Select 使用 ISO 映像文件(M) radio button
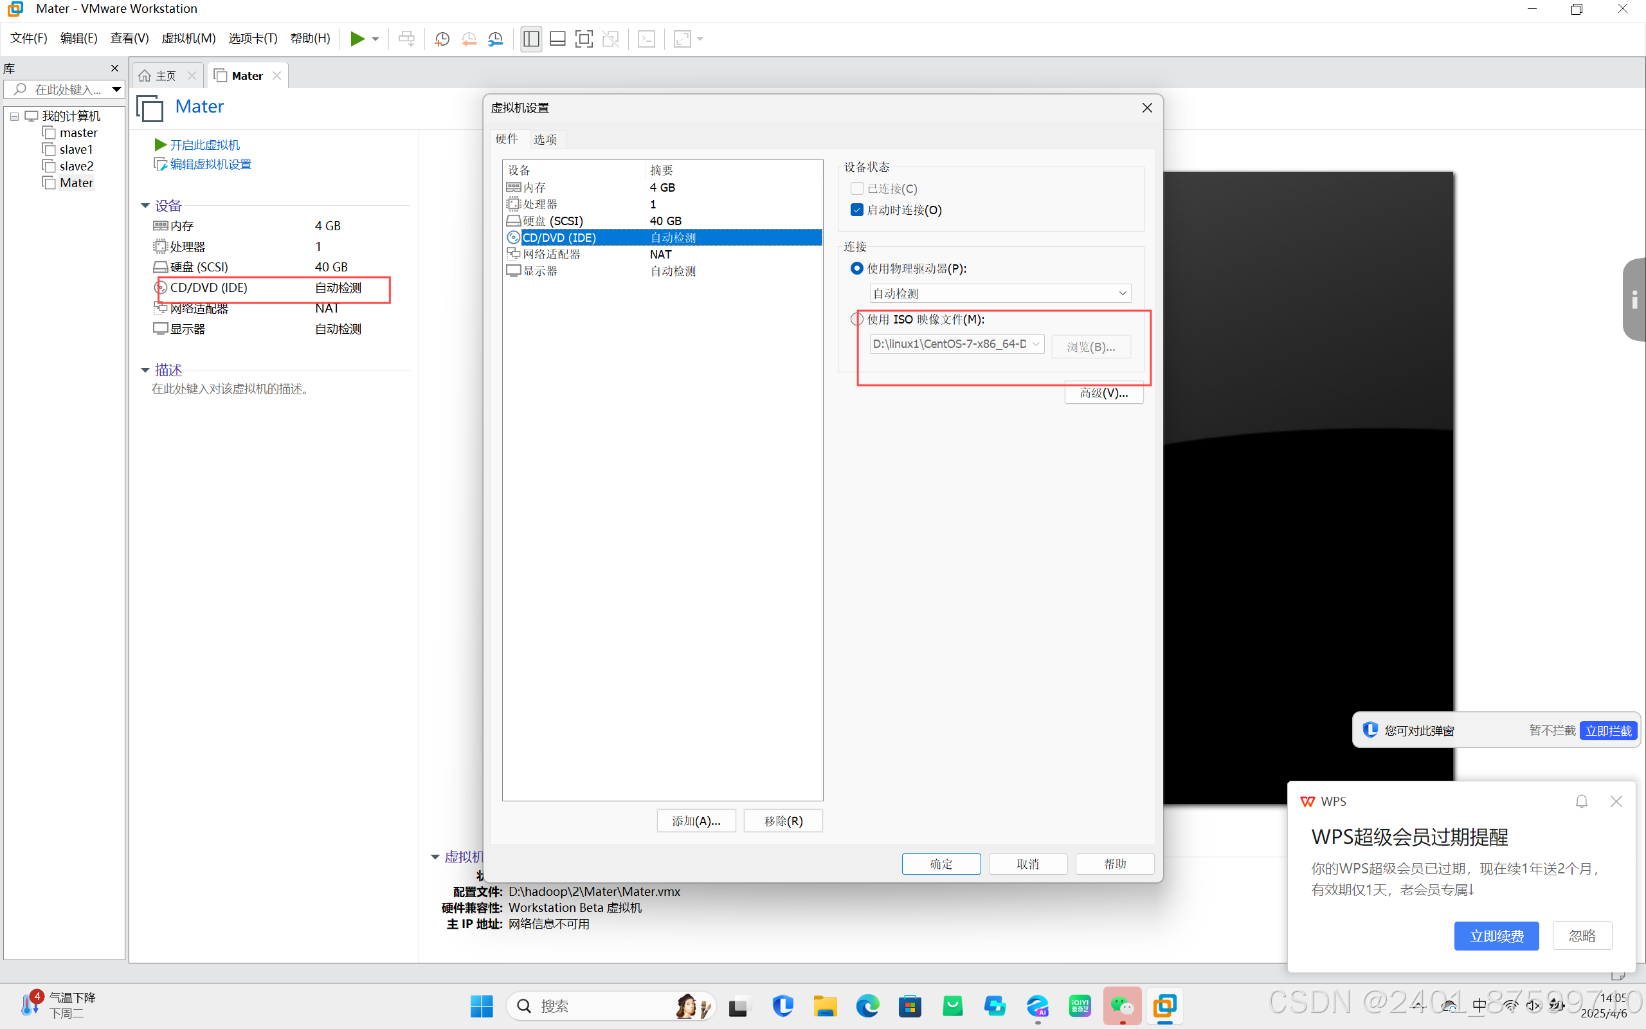 click(857, 319)
